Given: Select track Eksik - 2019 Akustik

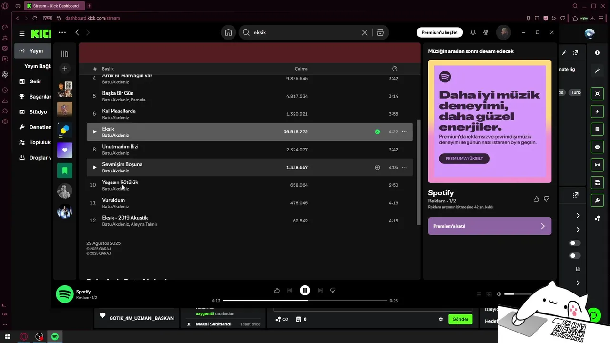Looking at the screenshot, I should pos(249,221).
